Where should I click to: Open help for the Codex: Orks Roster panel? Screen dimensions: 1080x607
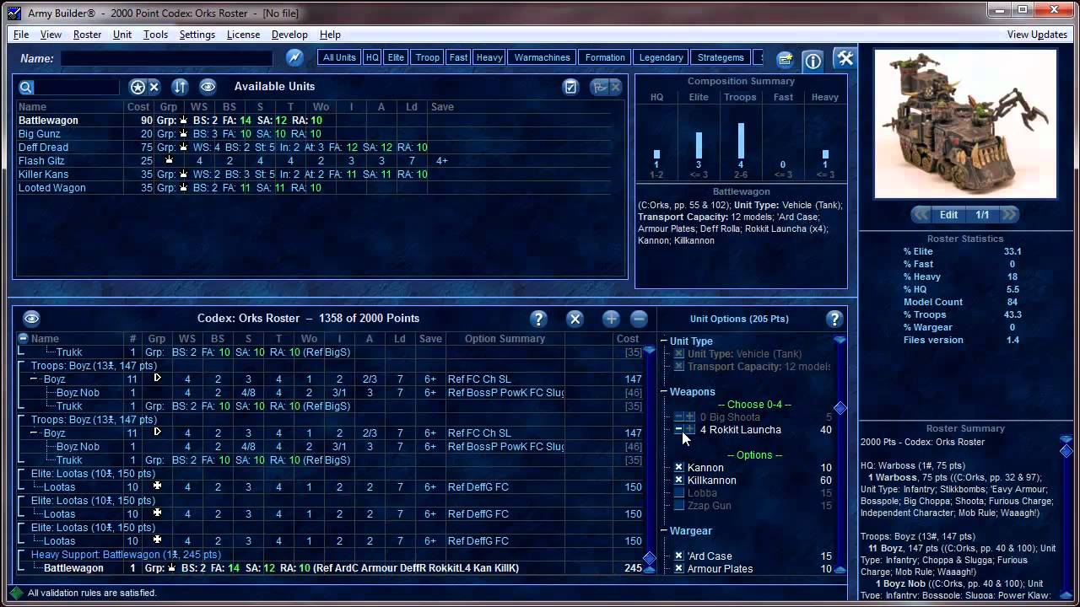[538, 319]
